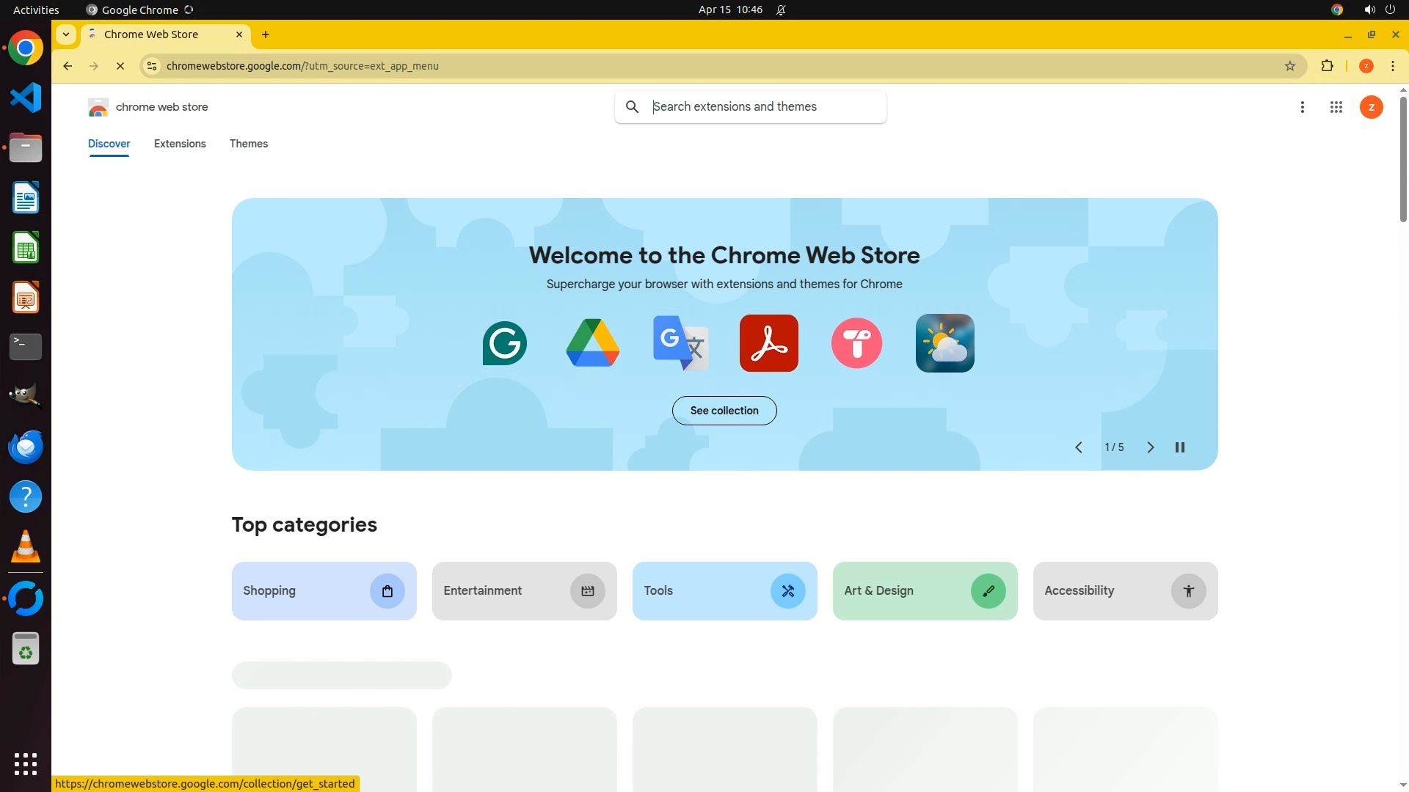Go to next carousel slide
The image size is (1409, 792).
click(1151, 447)
